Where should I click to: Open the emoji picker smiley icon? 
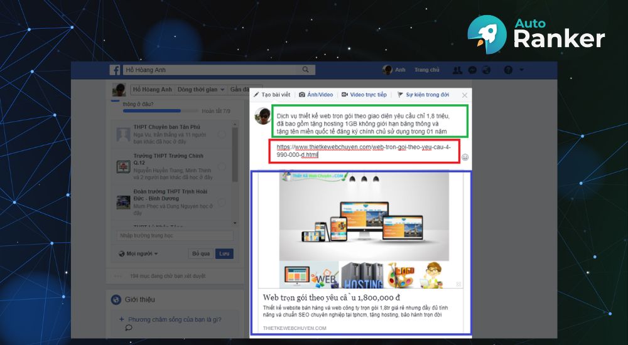pyautogui.click(x=465, y=157)
